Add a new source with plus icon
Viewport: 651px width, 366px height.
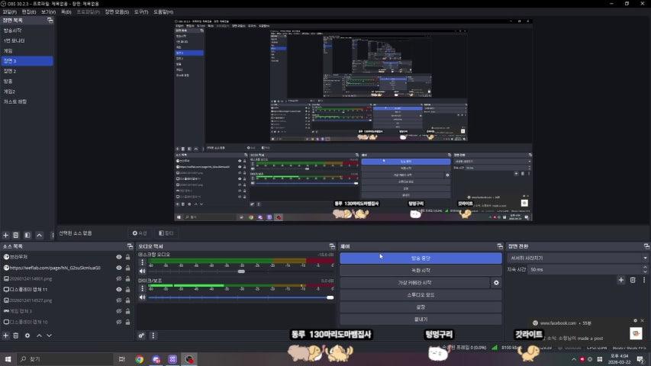(x=6, y=335)
